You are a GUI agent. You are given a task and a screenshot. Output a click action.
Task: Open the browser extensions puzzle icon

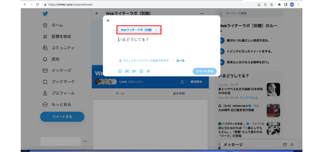(279, 5)
